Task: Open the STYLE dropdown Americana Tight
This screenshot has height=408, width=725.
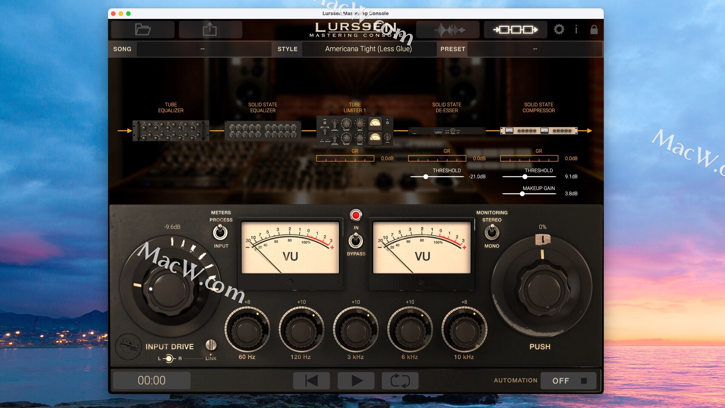Action: (369, 49)
